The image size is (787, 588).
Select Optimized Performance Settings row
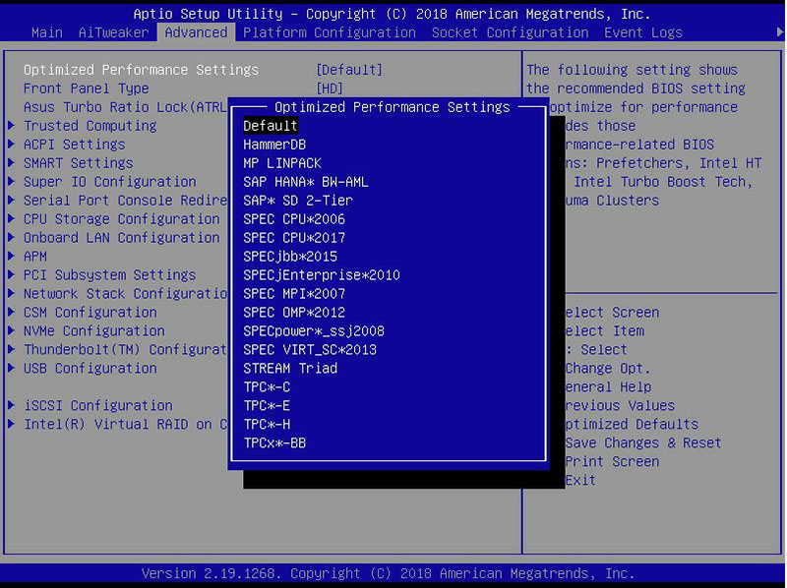141,70
